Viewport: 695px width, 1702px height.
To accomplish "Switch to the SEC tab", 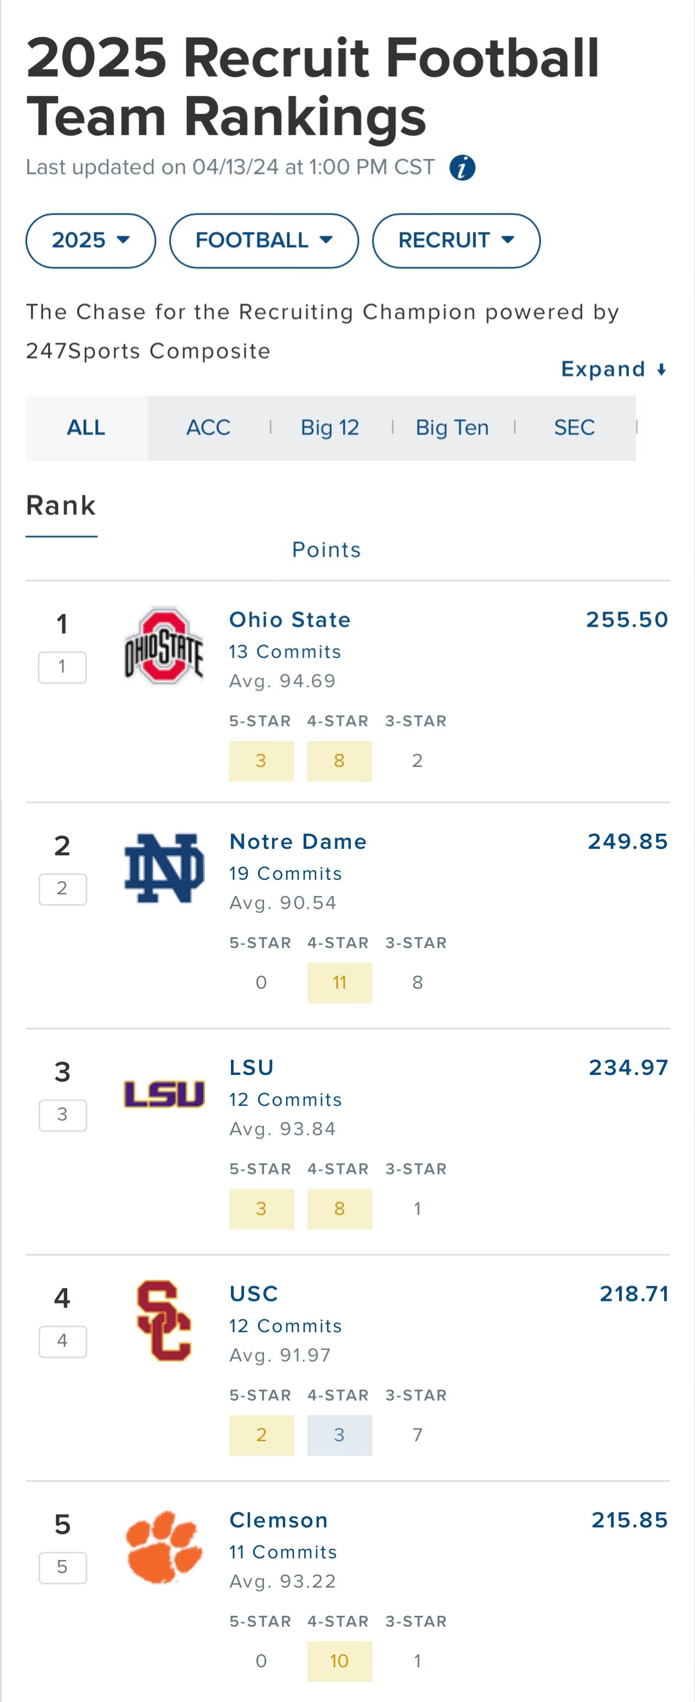I will 574,428.
